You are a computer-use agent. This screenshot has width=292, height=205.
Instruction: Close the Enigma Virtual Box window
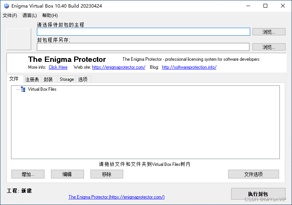pos(283,6)
